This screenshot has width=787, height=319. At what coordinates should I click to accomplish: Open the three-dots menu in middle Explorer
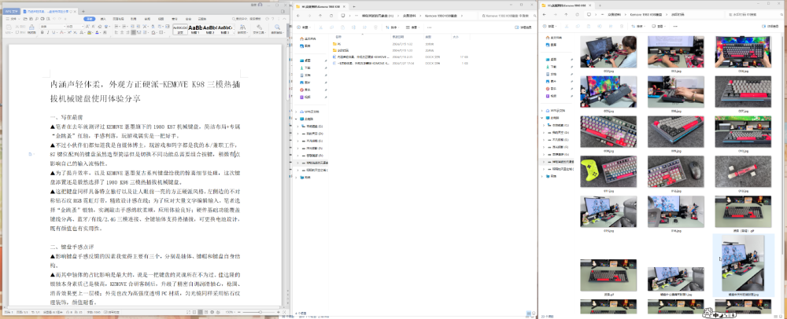click(429, 27)
